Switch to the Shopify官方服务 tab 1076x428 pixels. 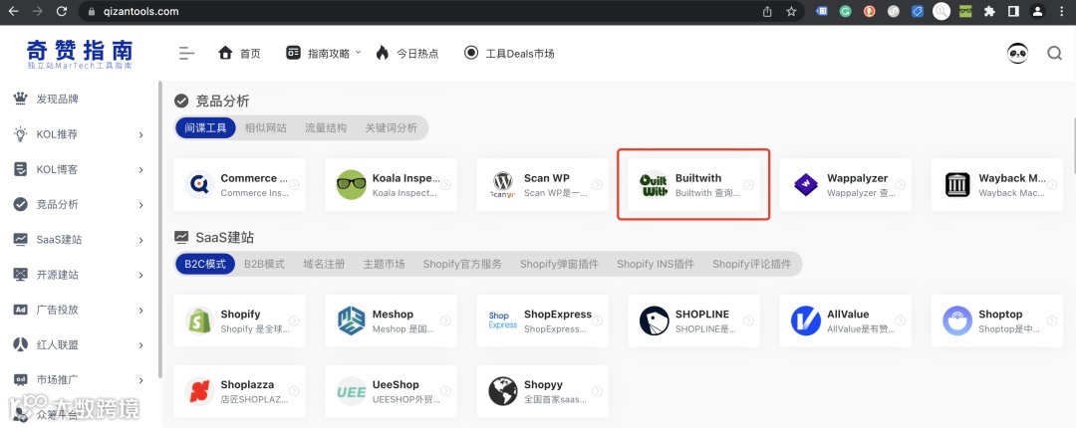coord(462,264)
